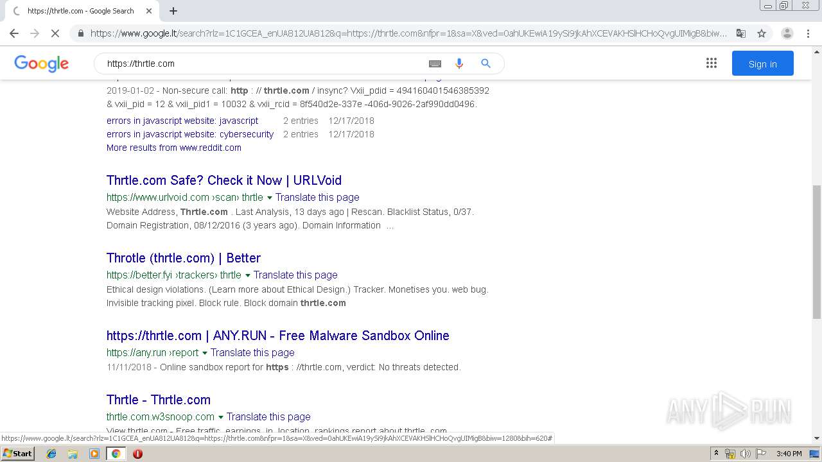Launch Internet Explorer from taskbar

coord(51,454)
